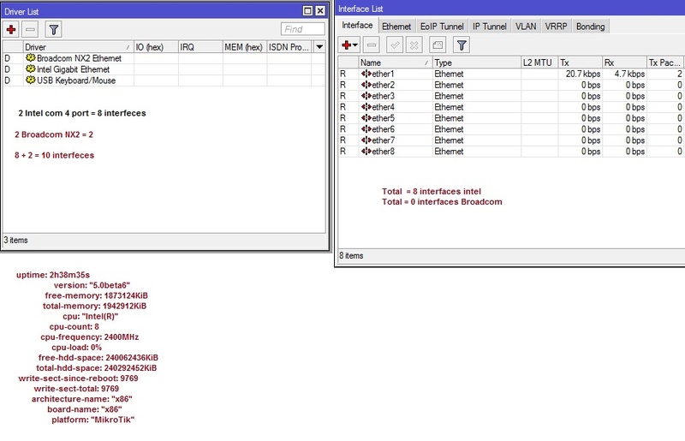Open the IP Tunnel tab
685x441 pixels.
pyautogui.click(x=490, y=27)
